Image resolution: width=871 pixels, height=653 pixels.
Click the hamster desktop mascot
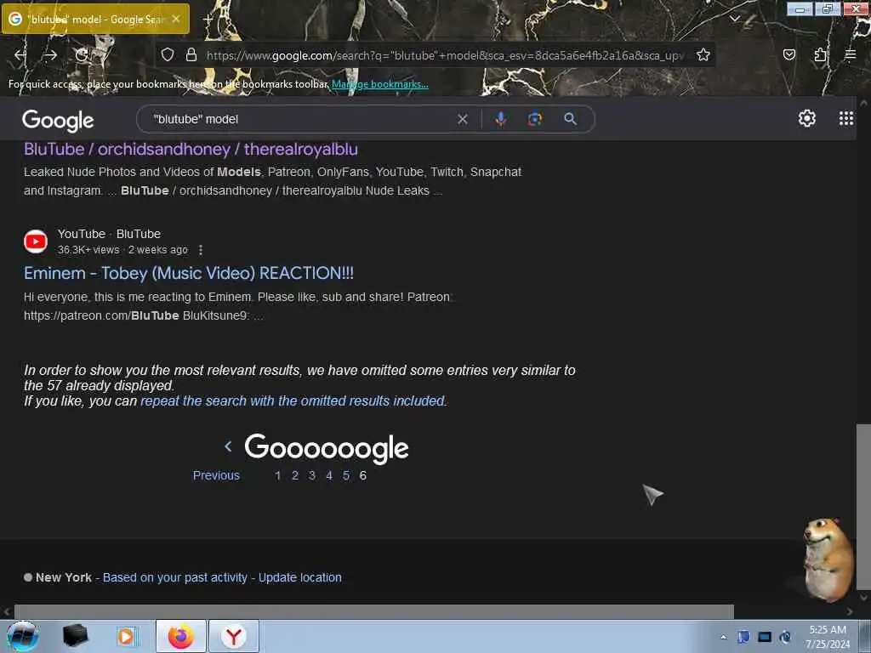pos(827,559)
